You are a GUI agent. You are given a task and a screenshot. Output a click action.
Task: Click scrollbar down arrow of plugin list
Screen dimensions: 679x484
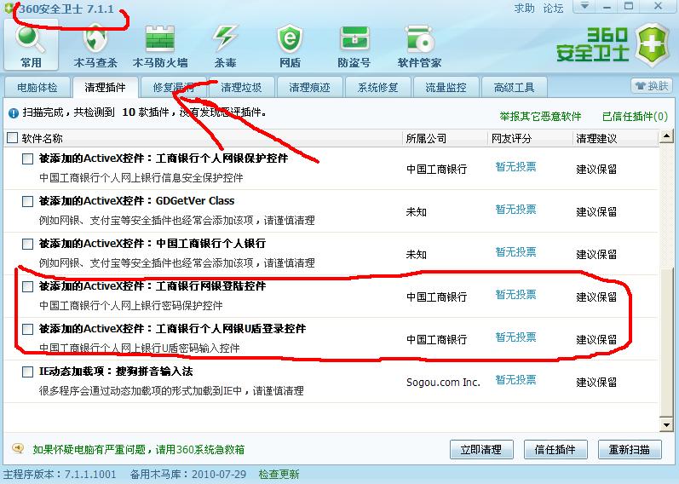666,424
